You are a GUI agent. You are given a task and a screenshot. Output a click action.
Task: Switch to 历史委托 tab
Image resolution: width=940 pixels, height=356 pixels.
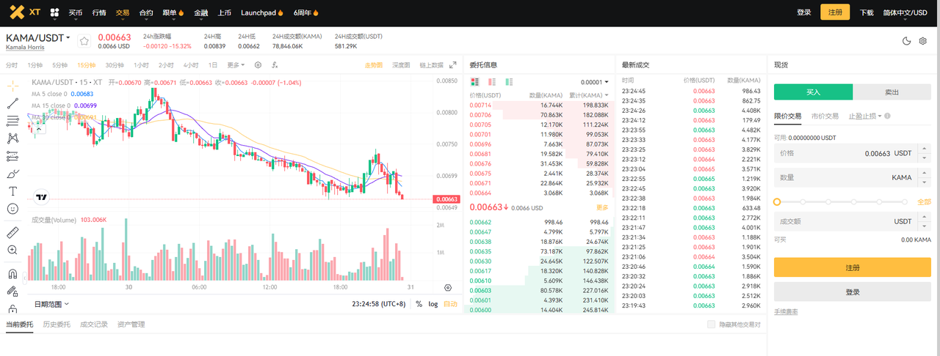point(57,325)
